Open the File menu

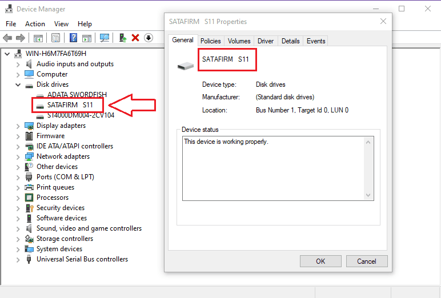click(x=11, y=24)
